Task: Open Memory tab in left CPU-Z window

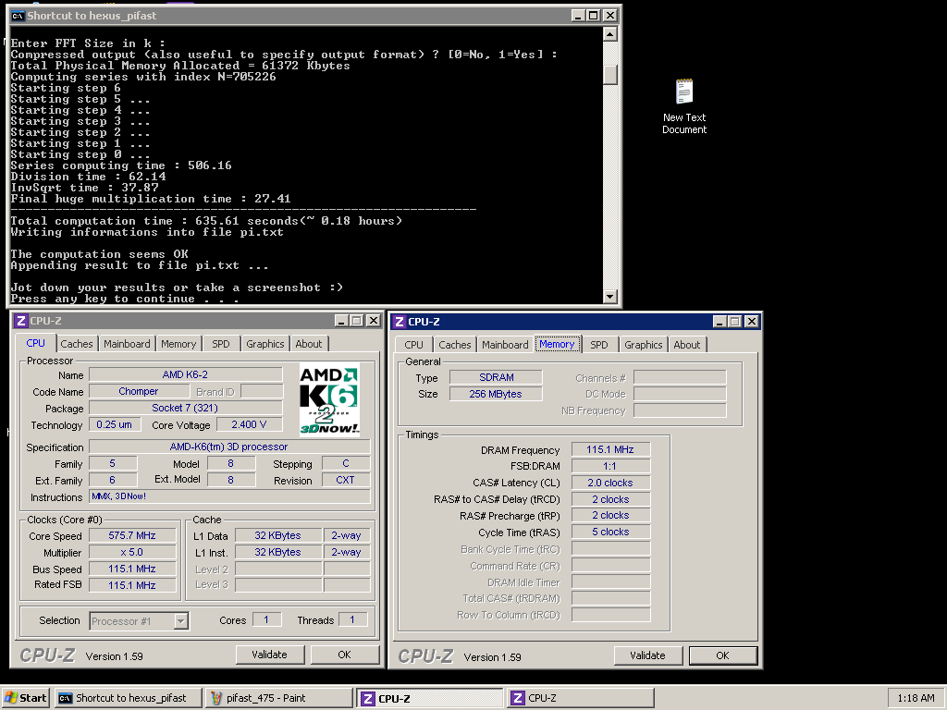Action: (178, 344)
